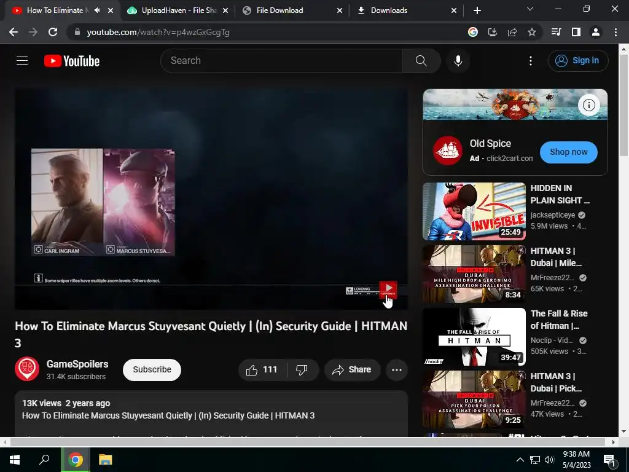Dislike this video
This screenshot has width=629, height=472.
click(x=302, y=369)
